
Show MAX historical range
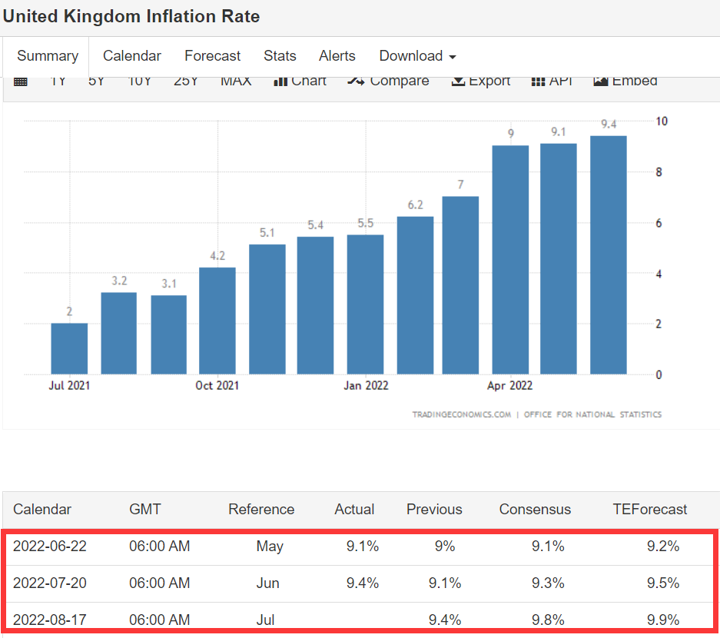pyautogui.click(x=236, y=81)
